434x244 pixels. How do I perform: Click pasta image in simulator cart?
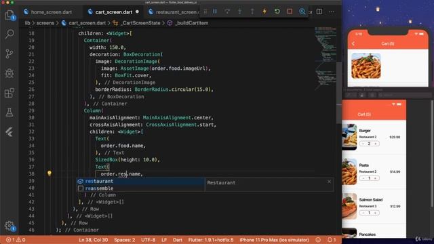[x=366, y=66]
